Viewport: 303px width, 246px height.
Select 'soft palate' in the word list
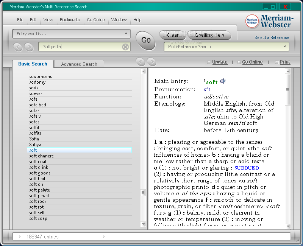click(80, 190)
